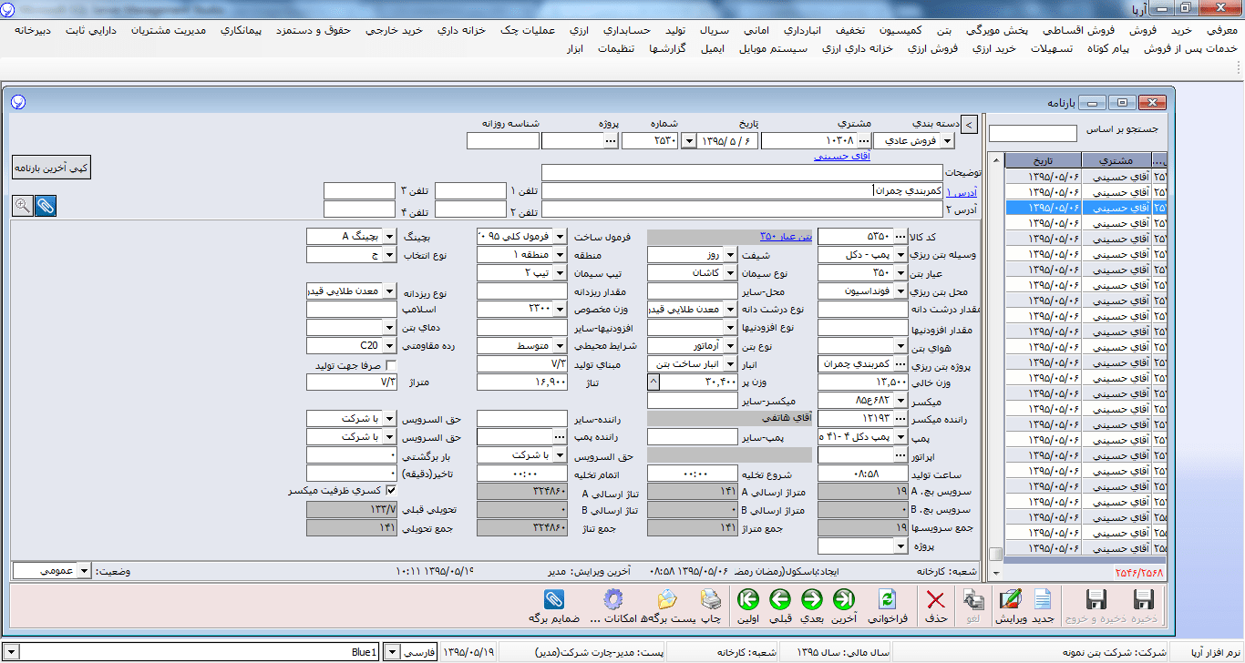
Task: Click the بتن عیار ۳۵۰ product link
Action: click(x=787, y=237)
